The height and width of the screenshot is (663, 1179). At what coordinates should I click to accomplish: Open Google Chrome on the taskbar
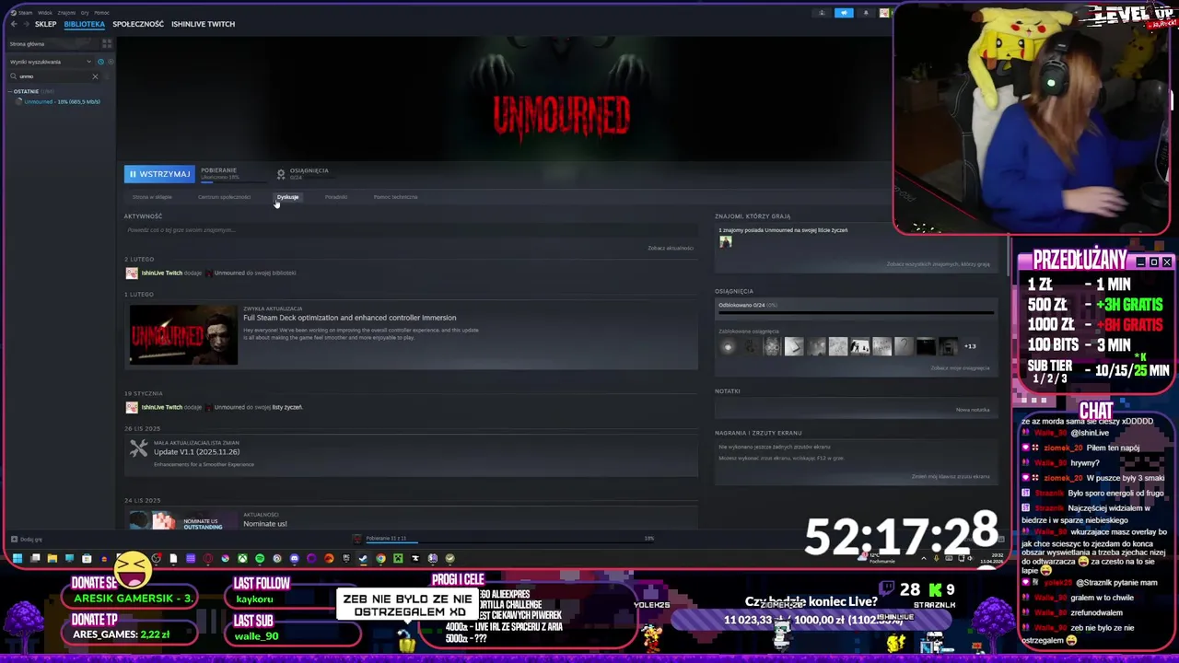coord(380,558)
